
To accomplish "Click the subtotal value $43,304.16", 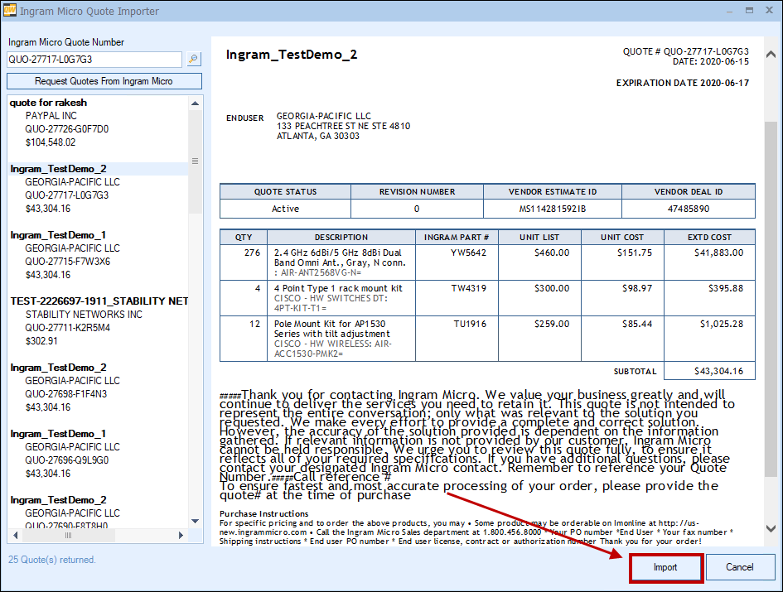I will pyautogui.click(x=718, y=371).
